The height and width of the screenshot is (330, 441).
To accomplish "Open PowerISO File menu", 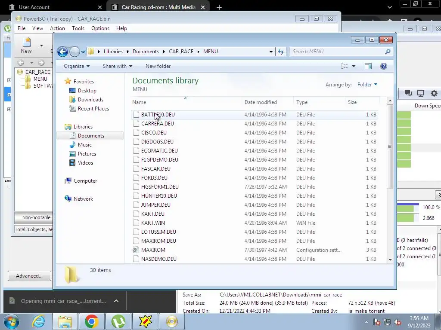I will 22,28.
